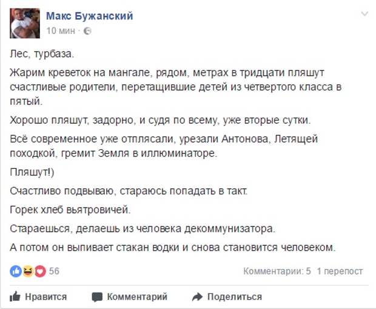Click the paragraph mentioning Жарим креветок
The image size is (376, 309).
[x=175, y=87]
